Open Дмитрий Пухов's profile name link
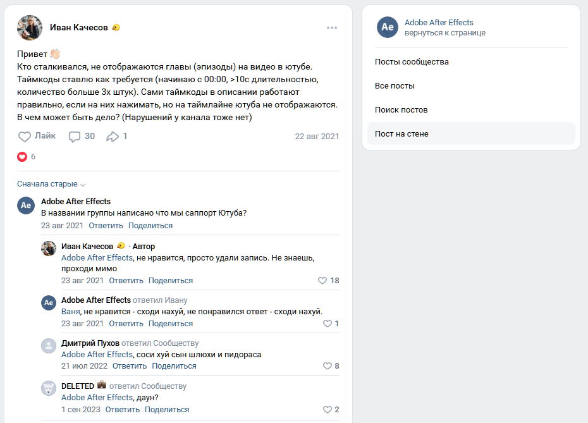 (x=90, y=343)
